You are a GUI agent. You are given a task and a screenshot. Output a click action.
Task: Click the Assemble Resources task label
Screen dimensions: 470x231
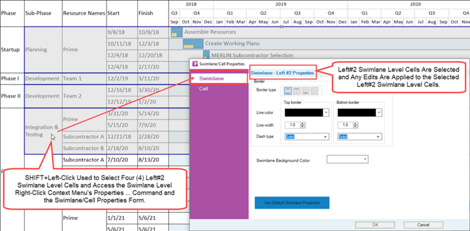(x=210, y=32)
